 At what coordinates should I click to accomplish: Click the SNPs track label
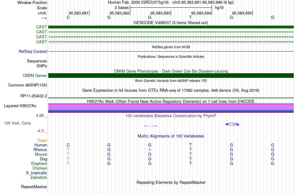click(x=42, y=66)
